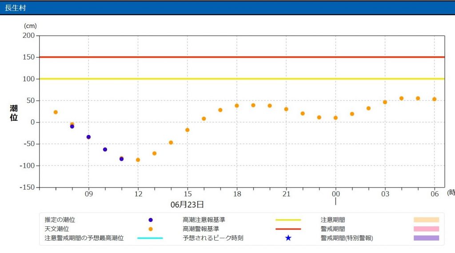Viewport: 455px width, 253px height.
Task: Click the 予想されるピーク時刻 legend label
Action: tap(213, 238)
